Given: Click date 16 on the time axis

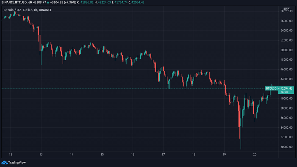Looking at the screenshot, I should (132, 154).
